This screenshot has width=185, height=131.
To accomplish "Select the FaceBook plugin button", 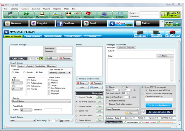I will click(x=68, y=23).
